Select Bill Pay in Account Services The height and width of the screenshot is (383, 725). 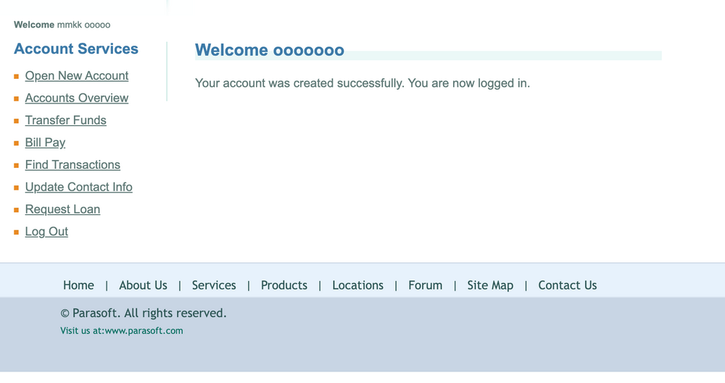coord(45,143)
